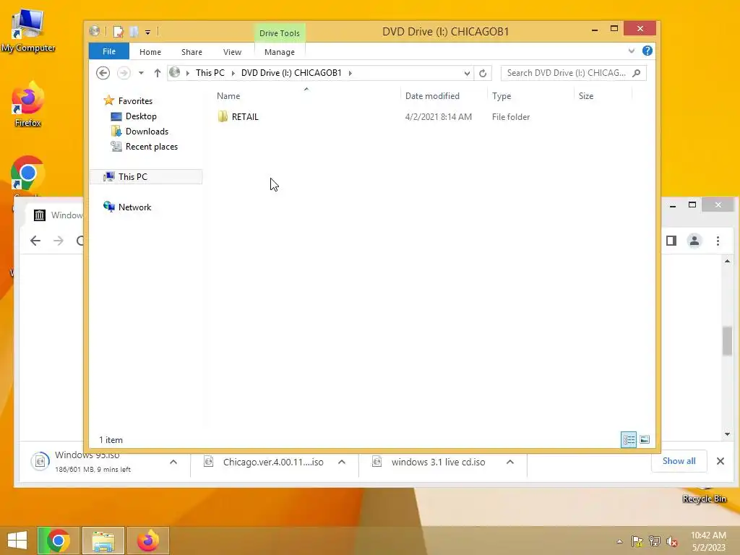The width and height of the screenshot is (740, 555).
Task: Click the Search DVD Drive input box
Action: [568, 73]
